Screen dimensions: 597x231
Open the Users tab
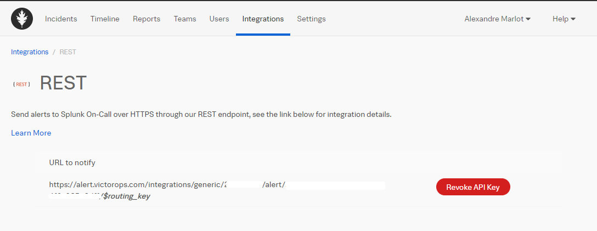[219, 19]
